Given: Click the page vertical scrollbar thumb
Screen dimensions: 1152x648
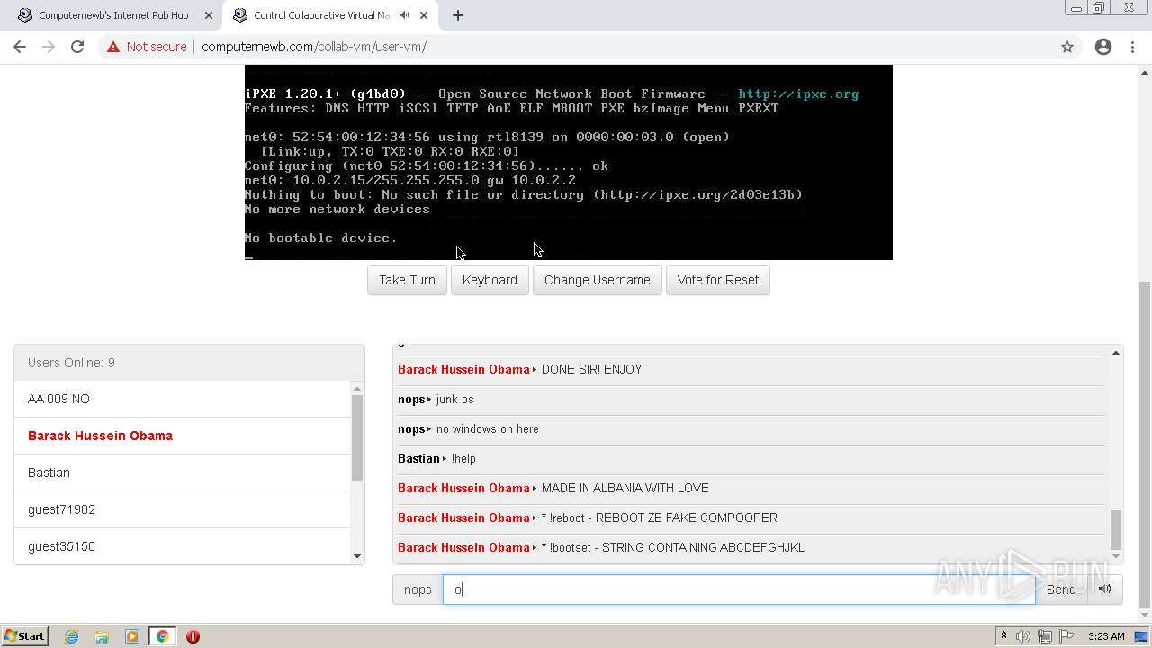Looking at the screenshot, I should tap(1145, 445).
